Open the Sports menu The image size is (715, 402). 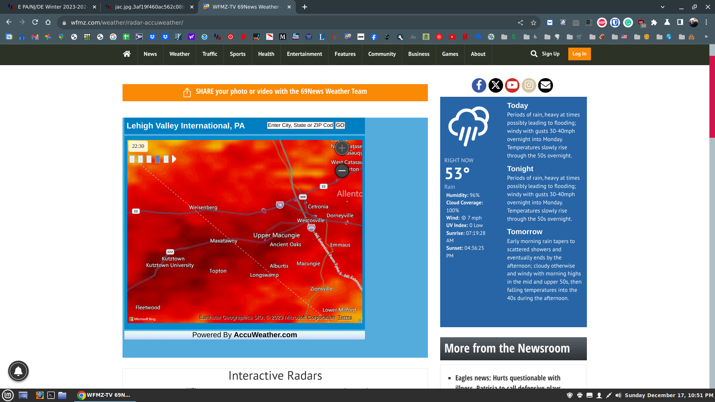coord(238,54)
